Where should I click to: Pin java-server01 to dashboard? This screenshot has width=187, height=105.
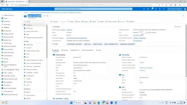[44, 16]
